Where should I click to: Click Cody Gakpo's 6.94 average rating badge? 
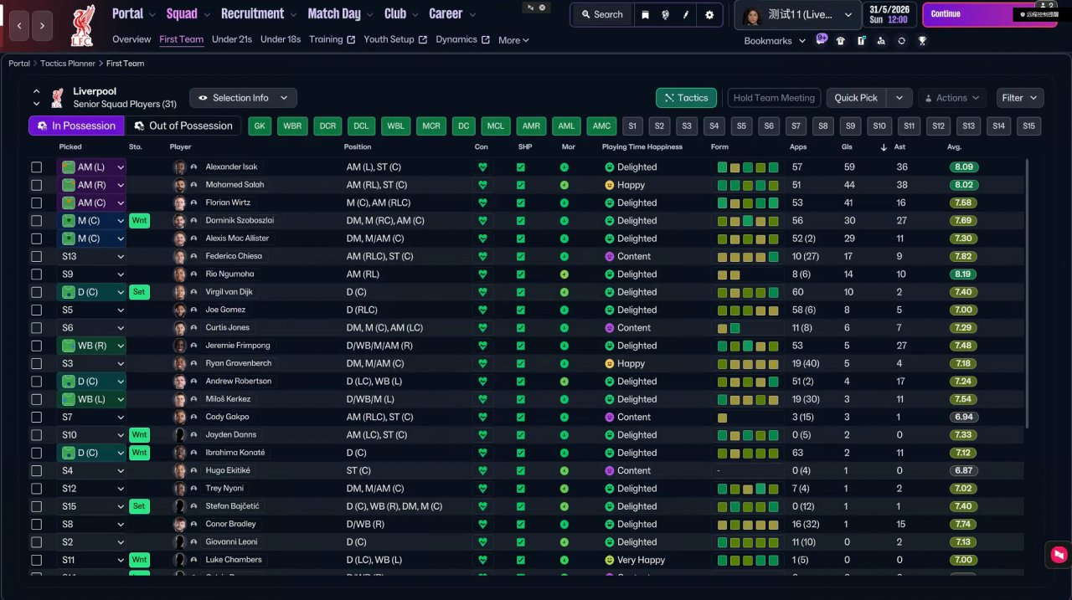[x=964, y=417]
